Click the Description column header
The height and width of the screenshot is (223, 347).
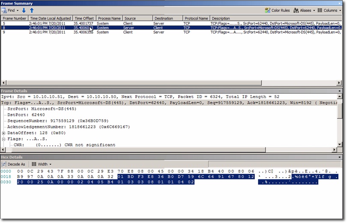tap(276, 18)
